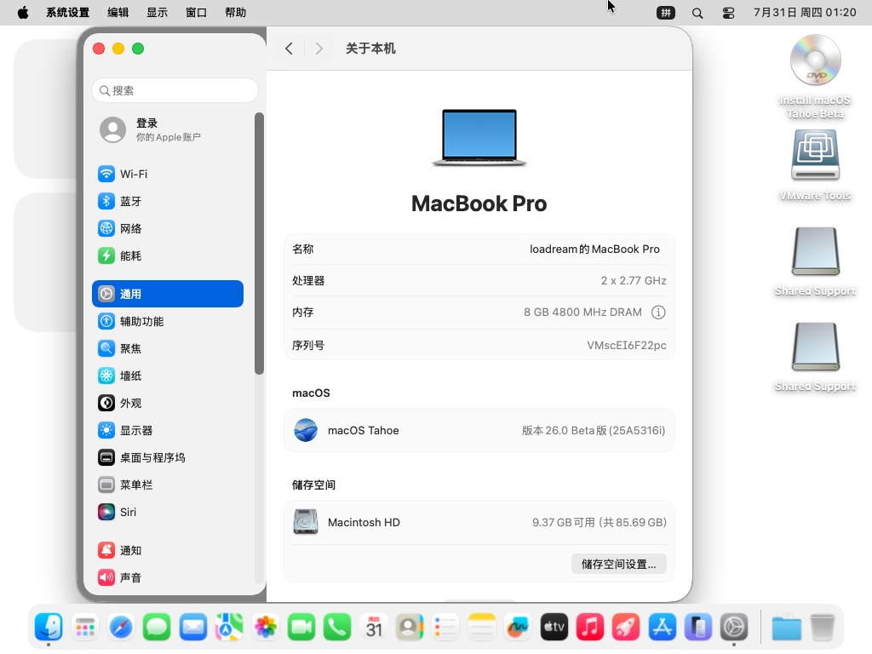Viewport: 872px width, 654px height.
Task: Click the macOS Tahoe version row
Action: point(479,430)
